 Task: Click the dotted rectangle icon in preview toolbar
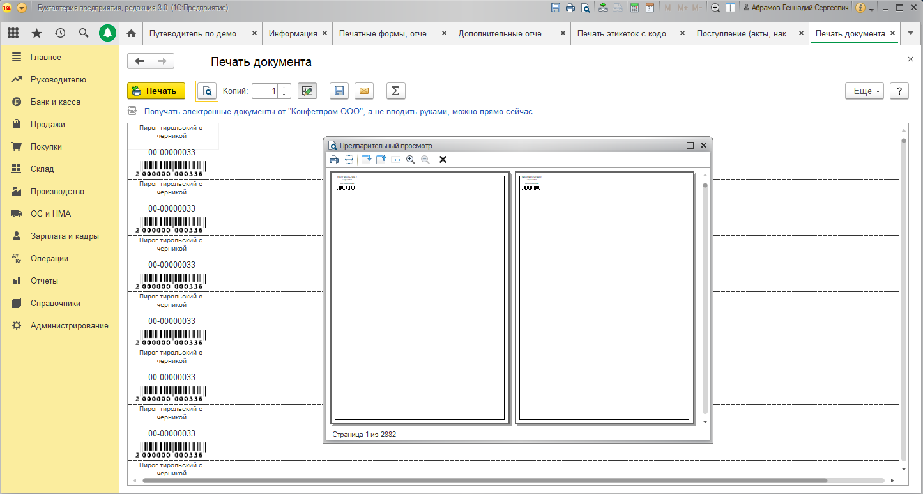click(x=395, y=160)
